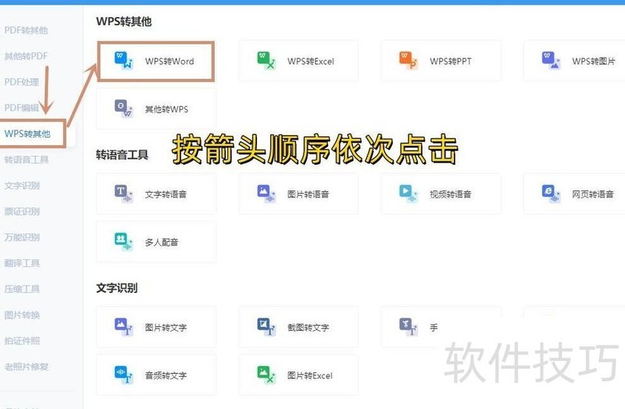
Task: Click the 多人配音 card label
Action: 162,242
